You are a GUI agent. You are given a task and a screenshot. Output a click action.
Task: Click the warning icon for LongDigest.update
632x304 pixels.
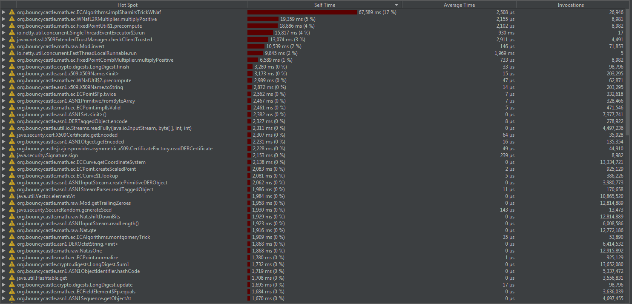click(x=11, y=284)
